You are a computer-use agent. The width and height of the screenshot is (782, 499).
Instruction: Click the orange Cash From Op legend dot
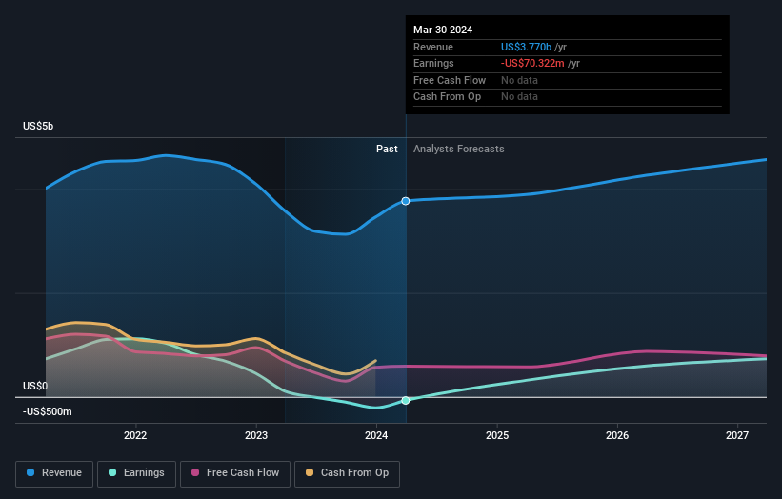click(310, 472)
